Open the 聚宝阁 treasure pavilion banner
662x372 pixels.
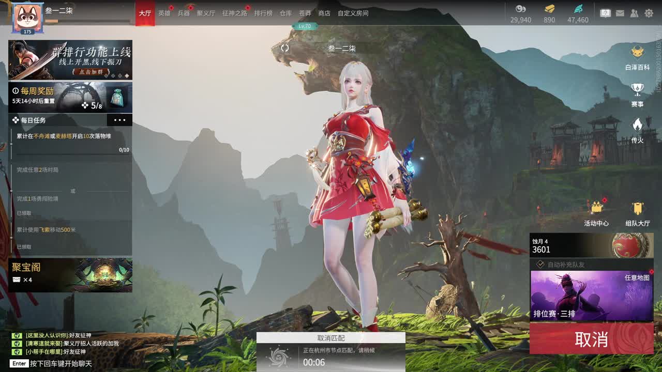pyautogui.click(x=70, y=275)
